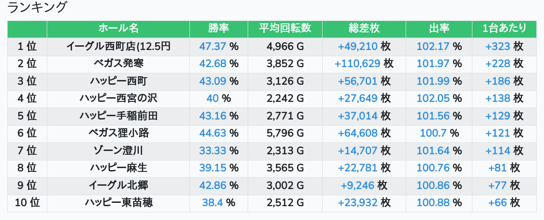Sort by 勝率 column header
Viewport: 544px width, 220px height.
point(219,29)
